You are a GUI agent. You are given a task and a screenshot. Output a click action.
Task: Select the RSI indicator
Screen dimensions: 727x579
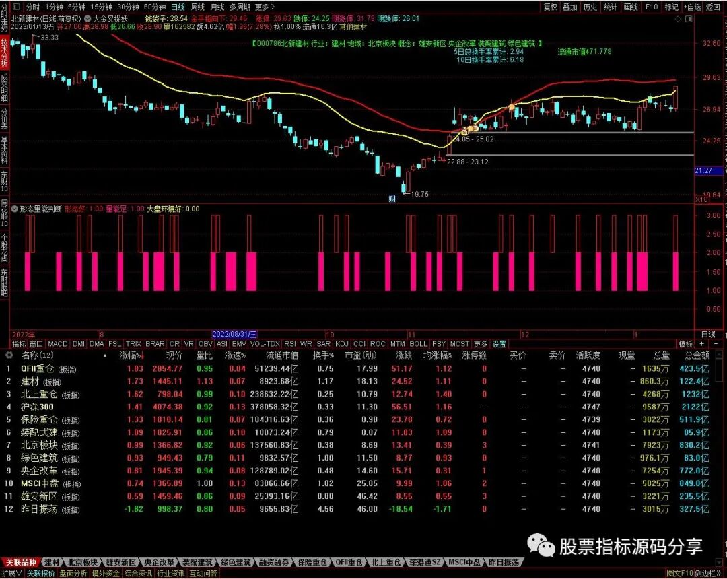point(289,344)
